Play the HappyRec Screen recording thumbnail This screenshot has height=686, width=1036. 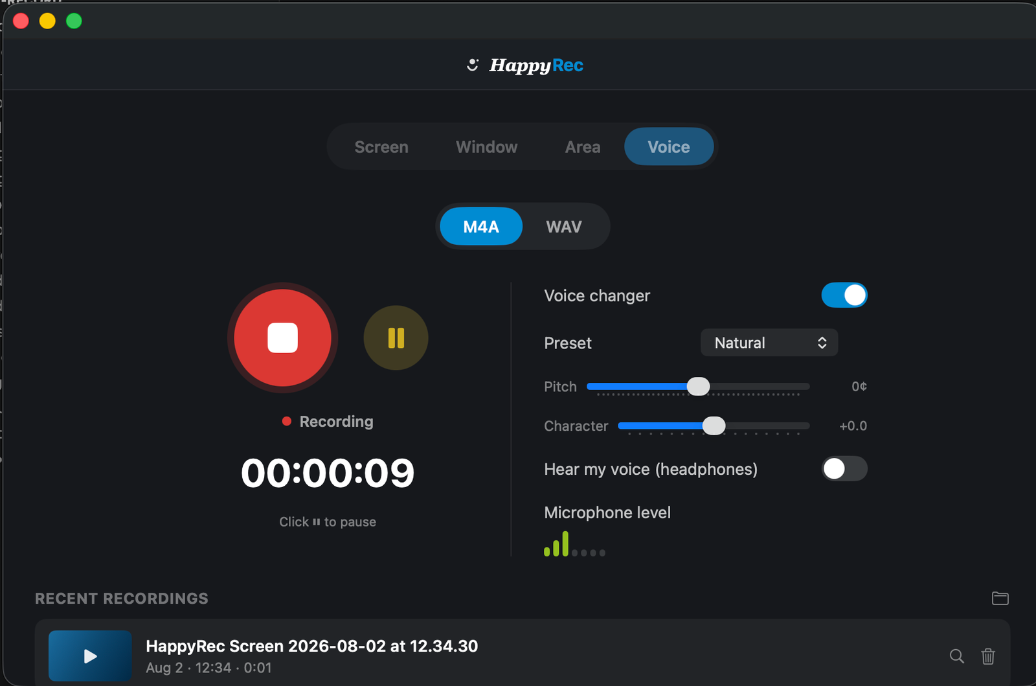(90, 656)
